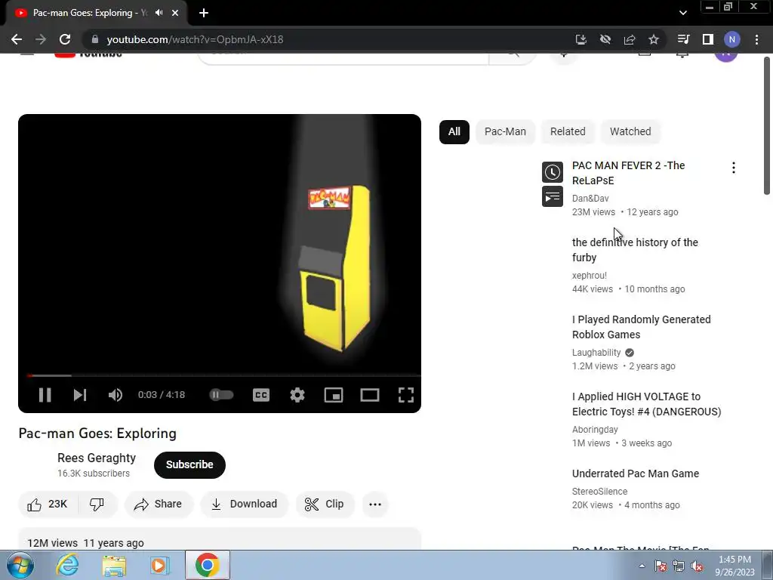Open the tab search chevron
Screen dimensions: 773x580
[x=682, y=13]
